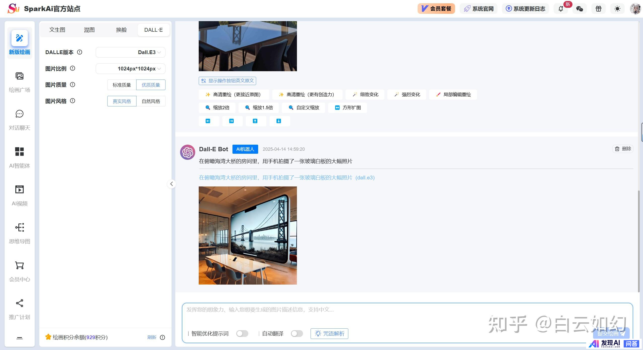Click the 咒语解析 button

tap(329, 334)
